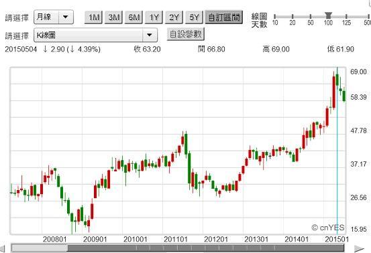This screenshot has height=253, width=371.
Task: Click the 47.78 price axis label
Action: pyautogui.click(x=358, y=131)
